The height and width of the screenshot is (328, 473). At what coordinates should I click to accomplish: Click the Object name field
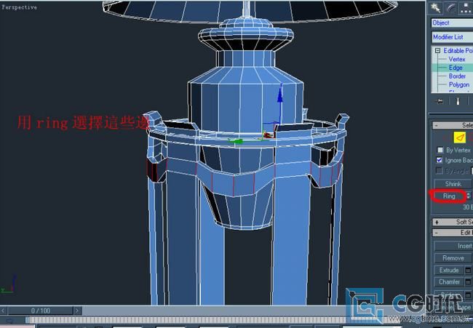(x=452, y=23)
